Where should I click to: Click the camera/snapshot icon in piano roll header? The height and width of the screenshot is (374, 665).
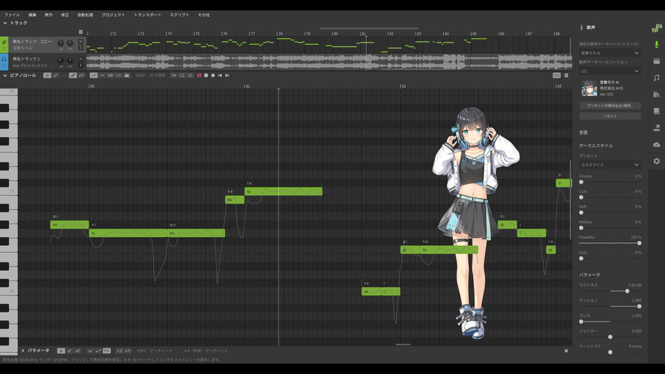tap(556, 75)
